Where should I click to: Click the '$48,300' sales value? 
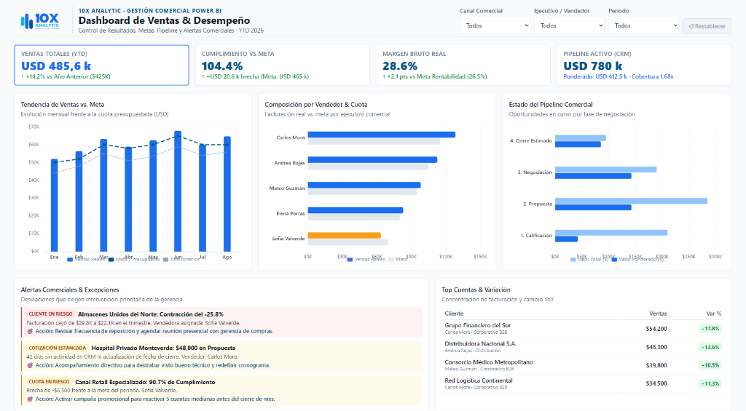656,347
